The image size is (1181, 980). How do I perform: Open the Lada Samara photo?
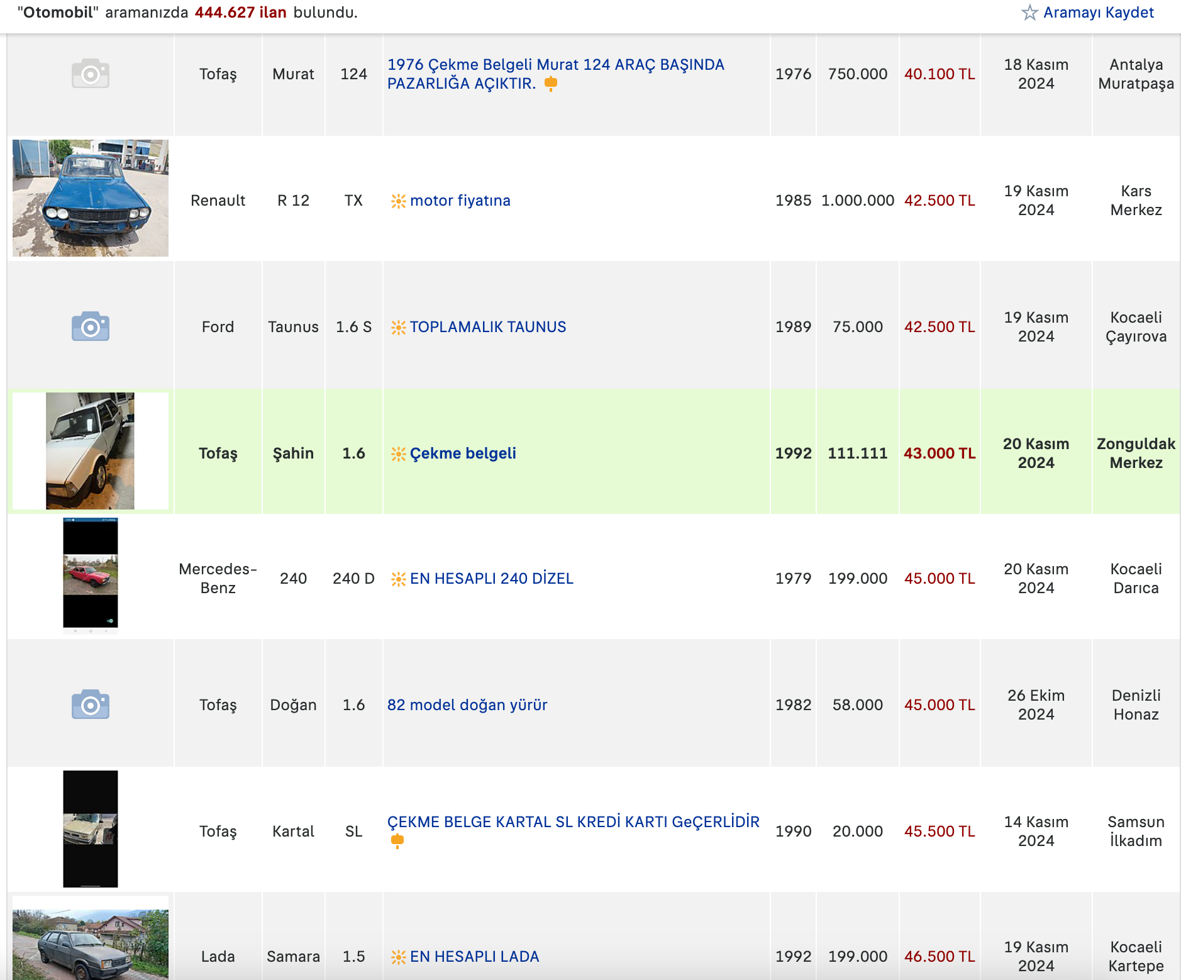click(x=91, y=944)
